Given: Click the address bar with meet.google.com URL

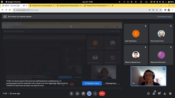Looking at the screenshot, I should (87, 10).
